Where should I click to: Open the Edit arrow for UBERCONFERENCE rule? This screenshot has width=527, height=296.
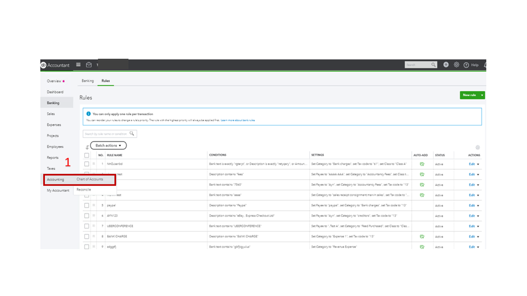point(478,226)
